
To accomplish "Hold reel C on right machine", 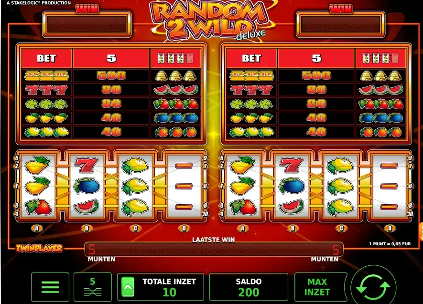I will pos(341,229).
